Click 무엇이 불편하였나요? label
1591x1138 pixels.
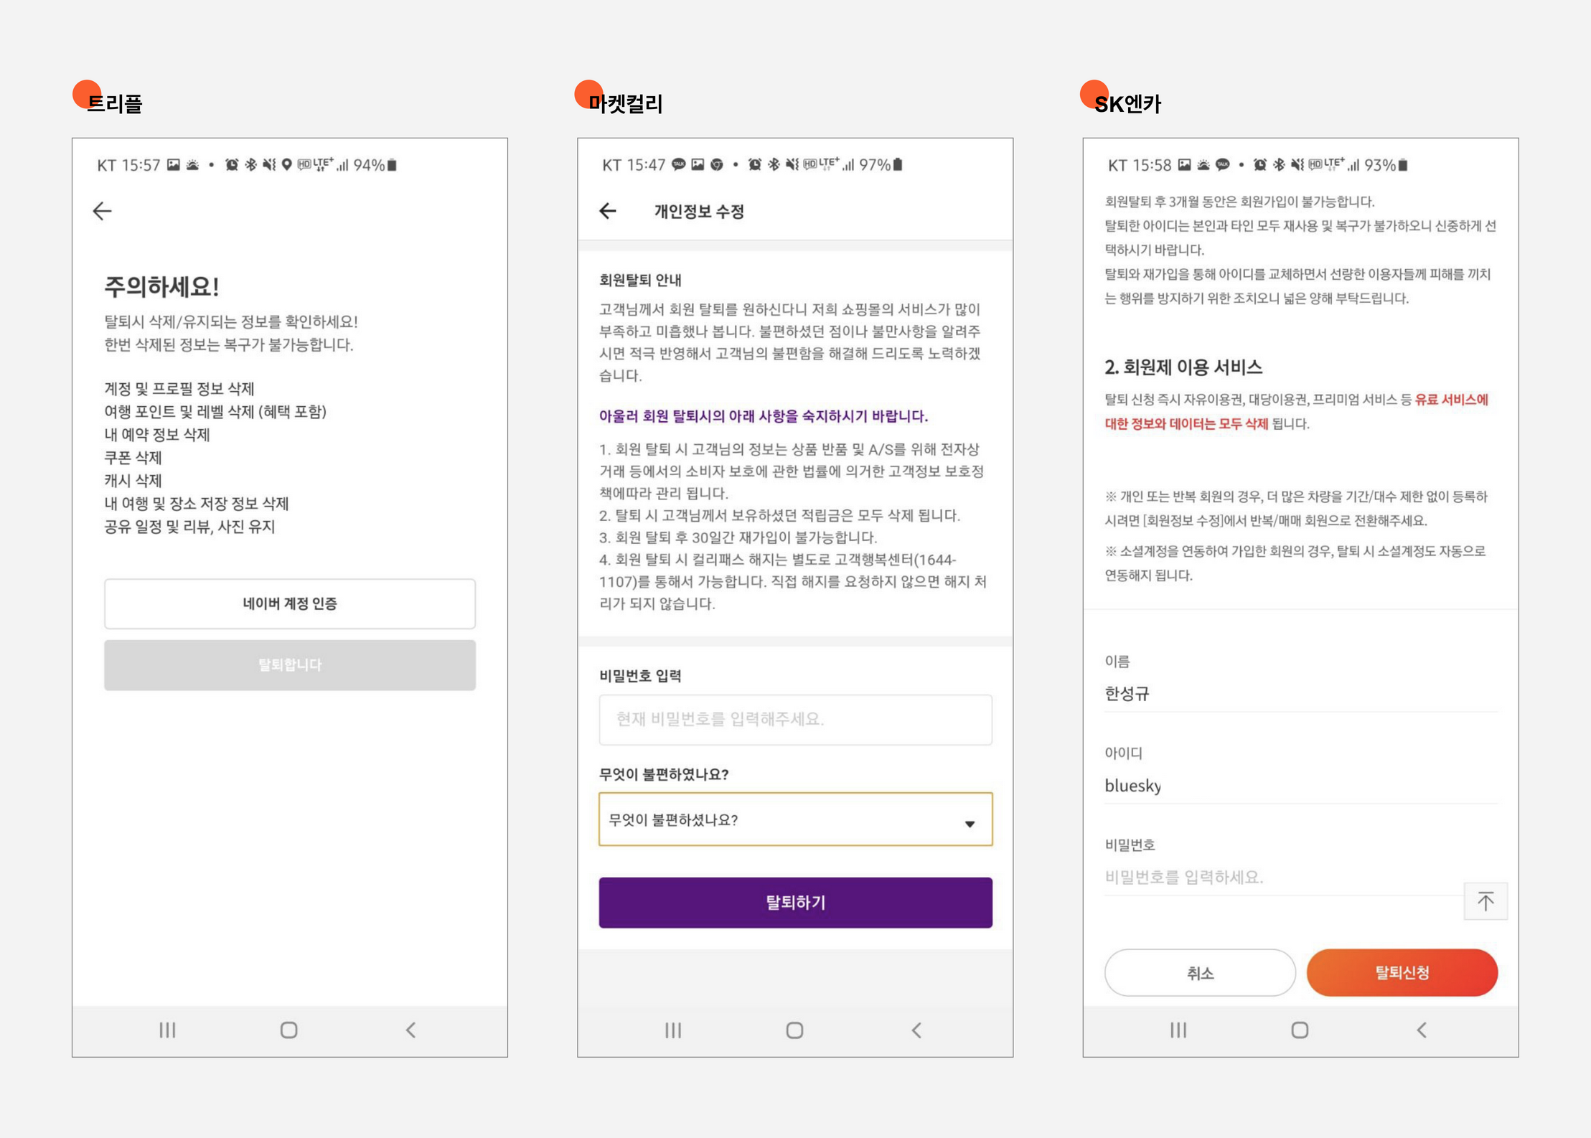click(x=664, y=774)
